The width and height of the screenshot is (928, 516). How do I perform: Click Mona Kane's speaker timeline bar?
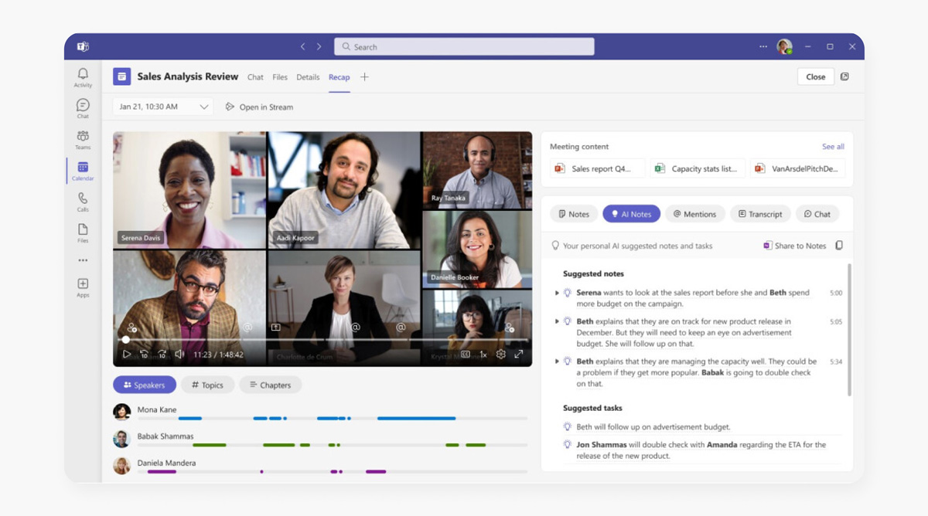point(333,419)
